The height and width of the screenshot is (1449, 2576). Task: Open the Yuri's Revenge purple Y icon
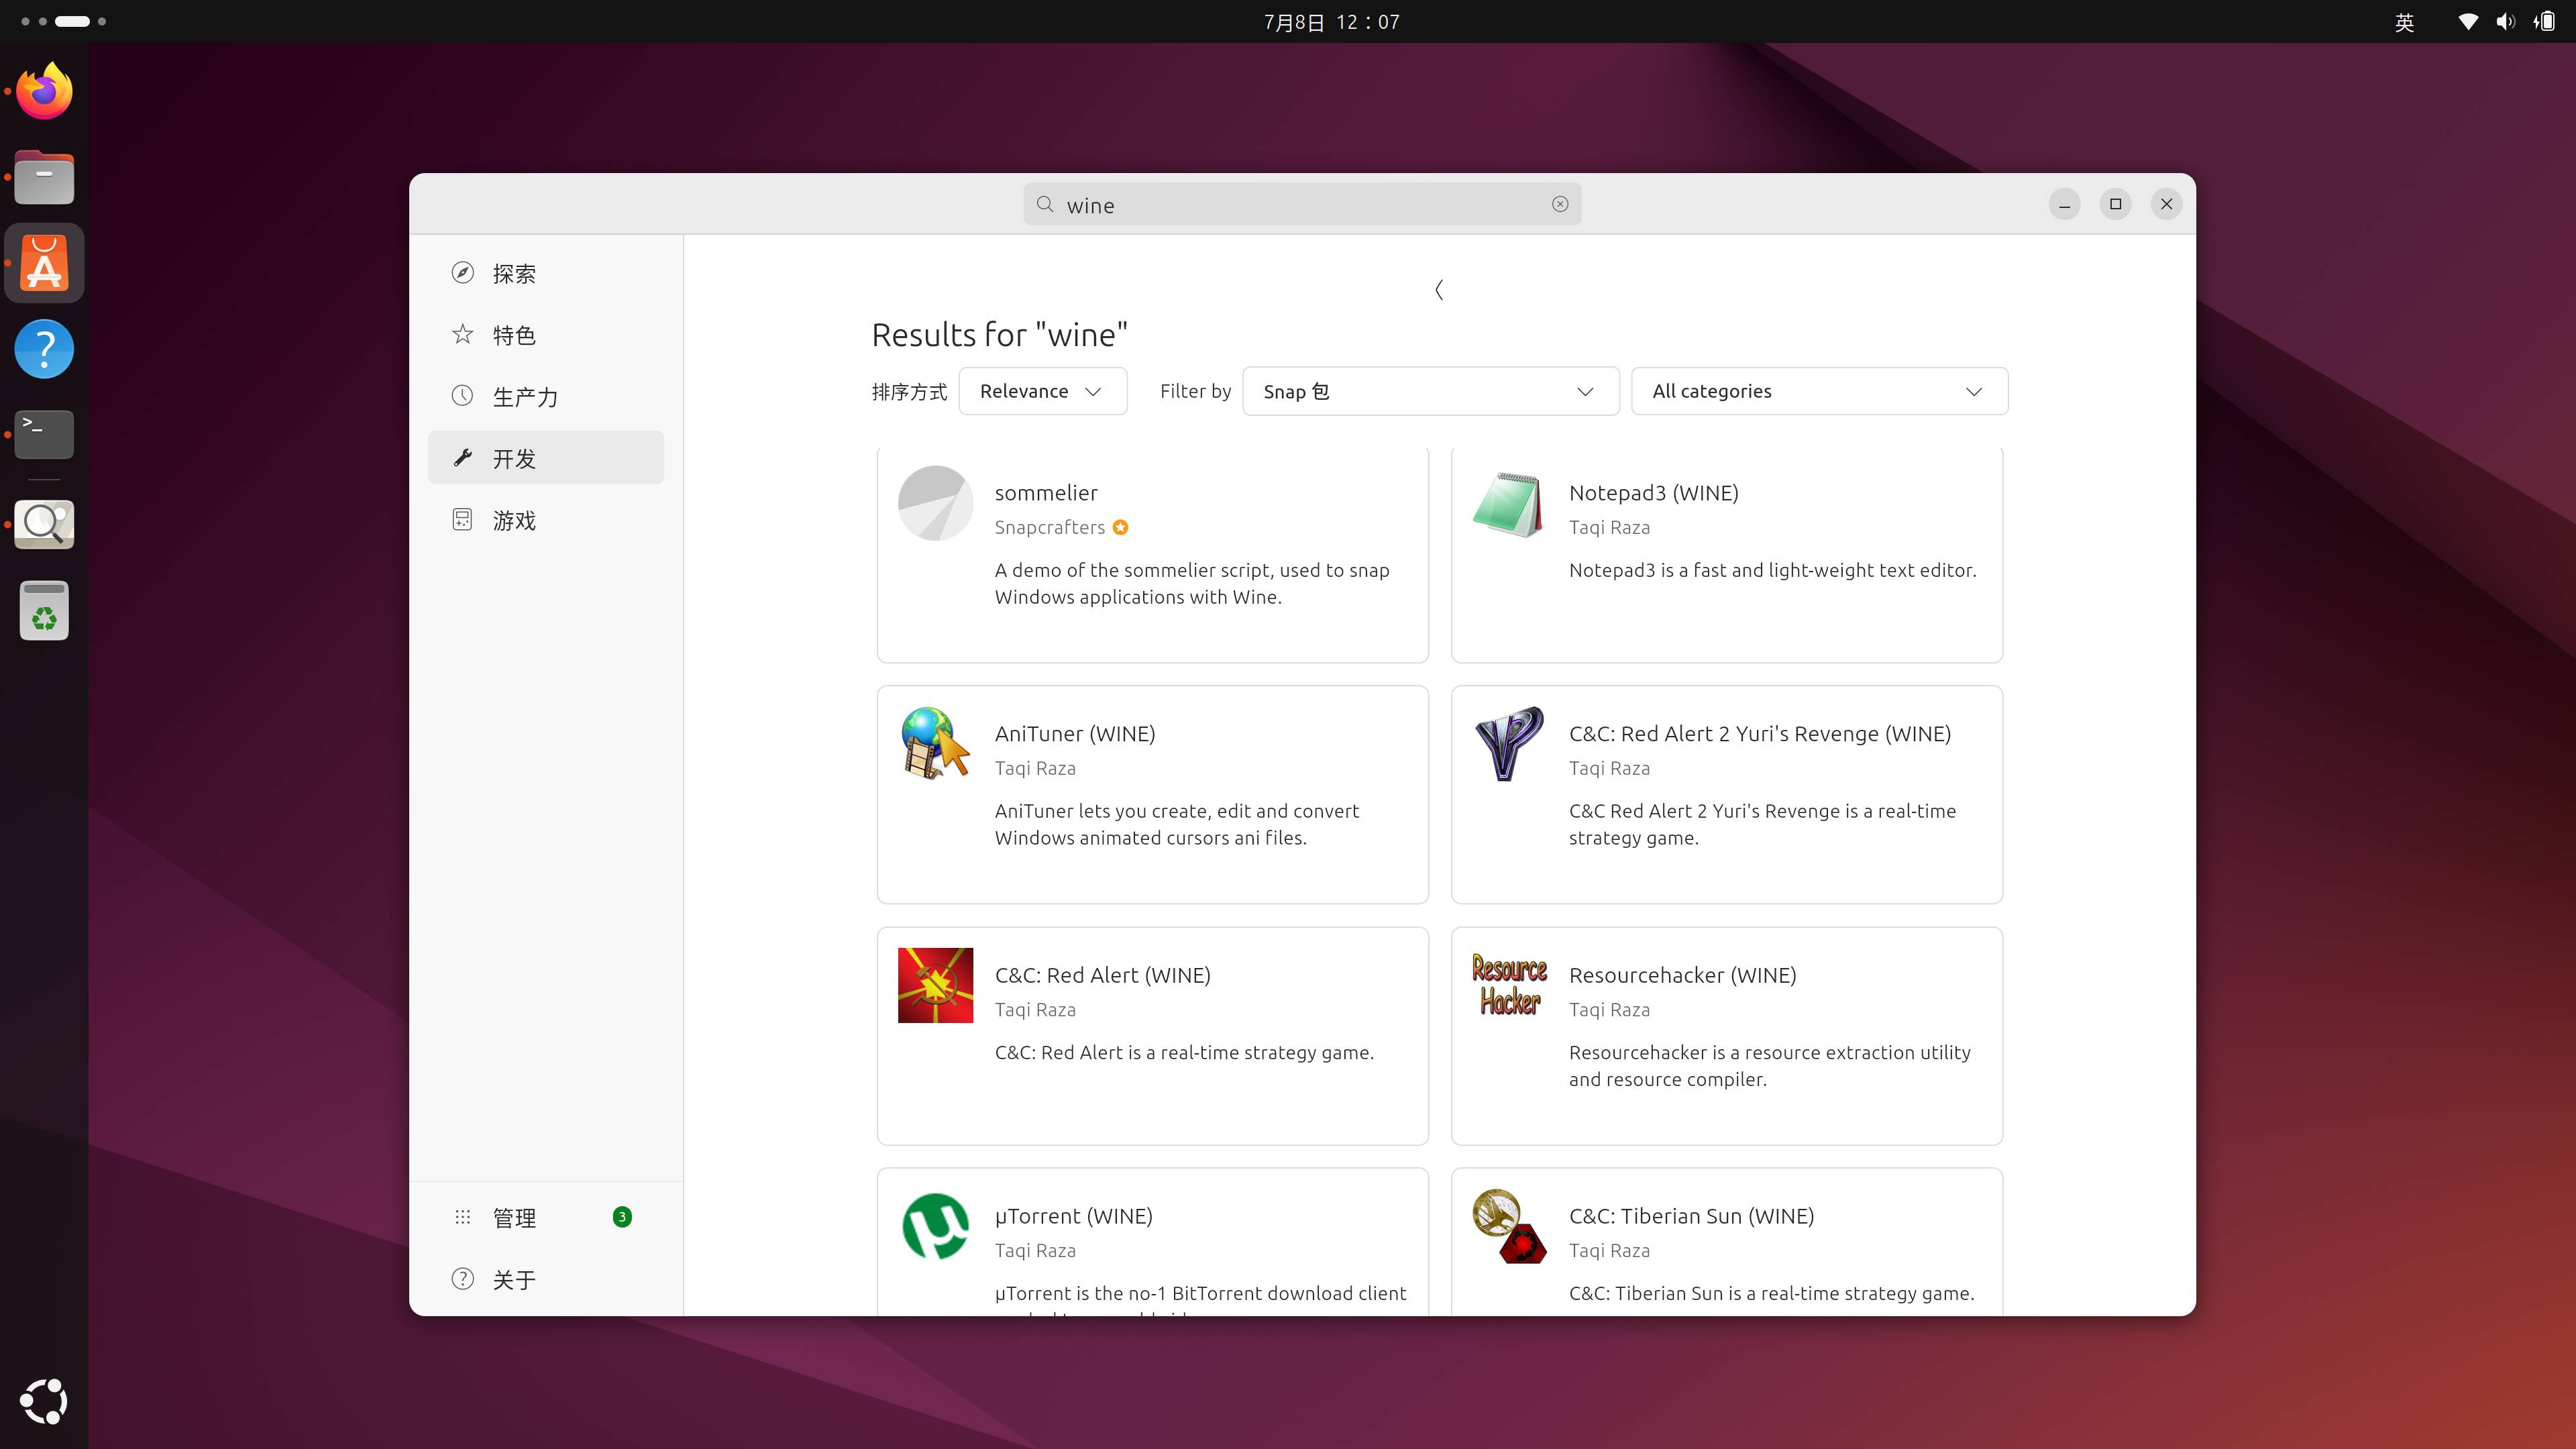pyautogui.click(x=1509, y=744)
